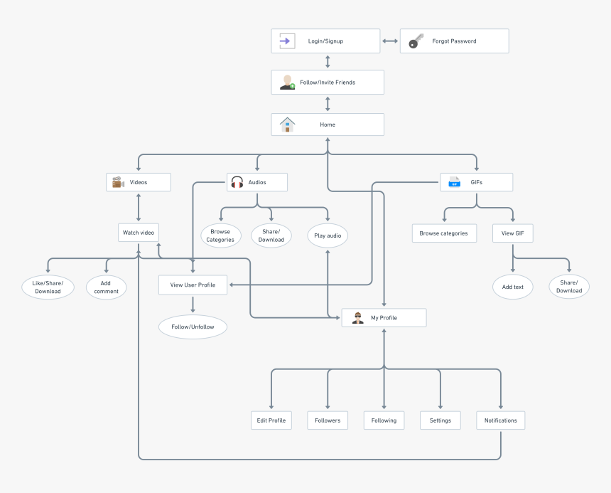Open the GIFs branch node

tap(477, 181)
